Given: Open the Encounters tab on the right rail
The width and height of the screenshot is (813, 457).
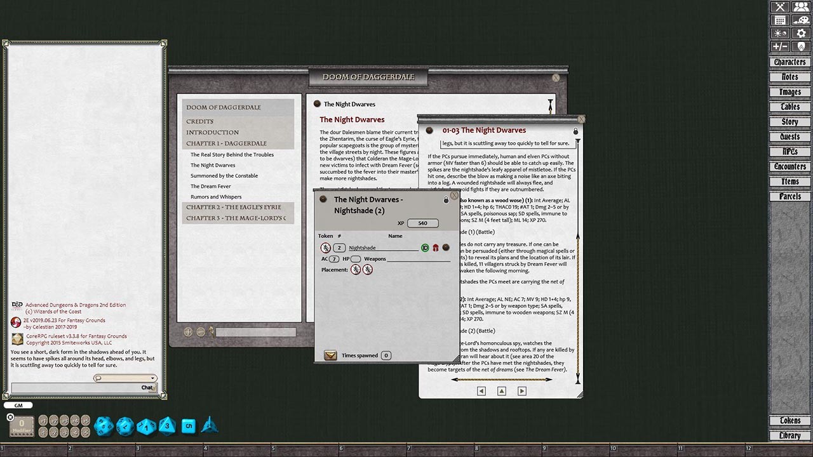Looking at the screenshot, I should coord(789,166).
